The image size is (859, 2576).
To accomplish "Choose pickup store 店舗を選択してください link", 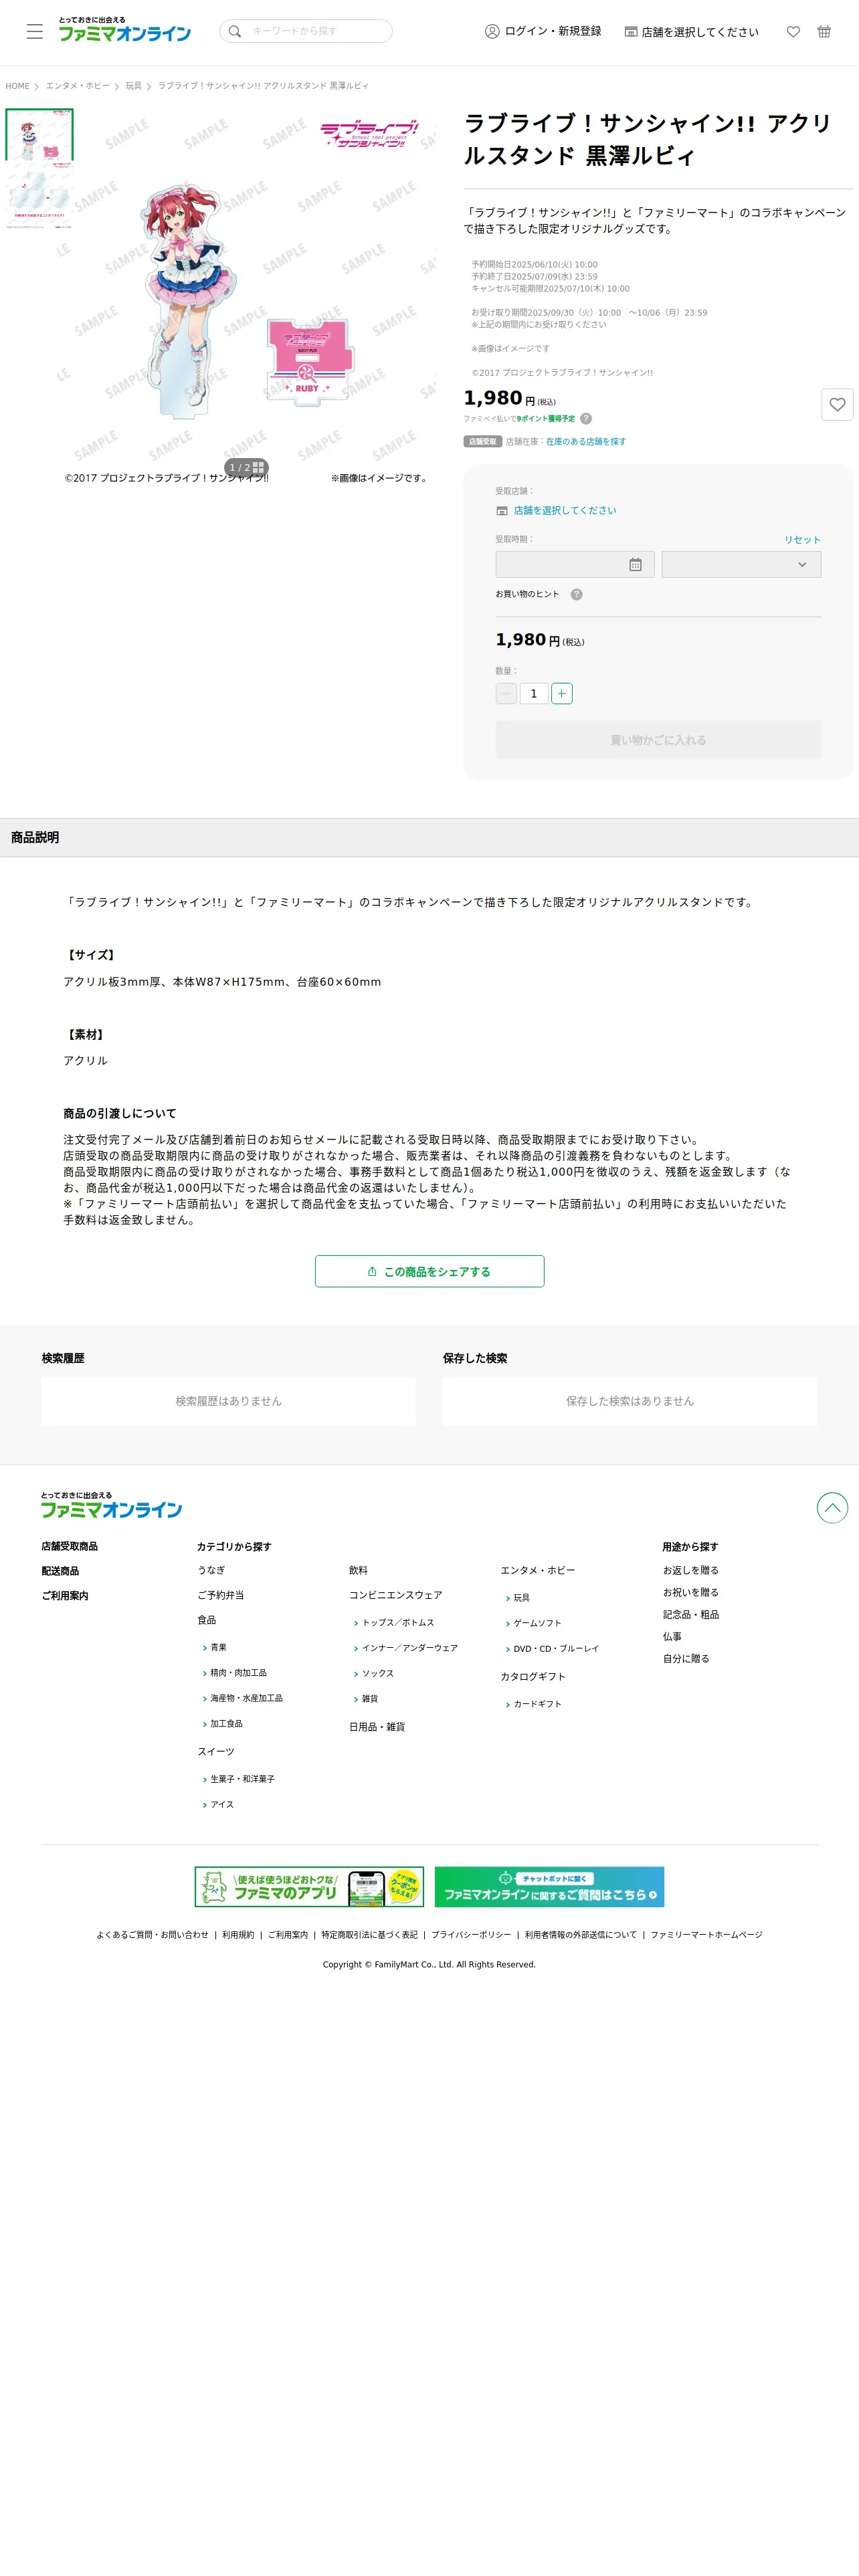I will tap(564, 510).
